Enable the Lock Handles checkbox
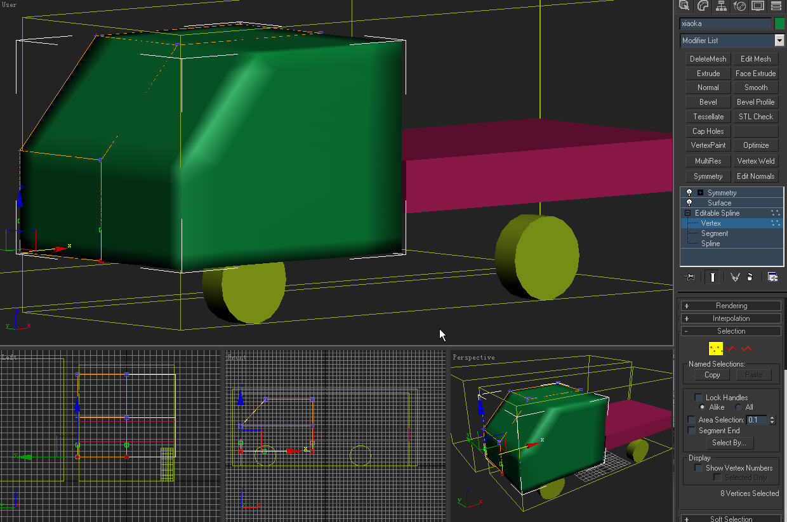Viewport: 787px width, 522px height. click(x=698, y=398)
